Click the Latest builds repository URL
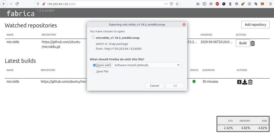Screen dimensions: 274x135 pos(64,81)
